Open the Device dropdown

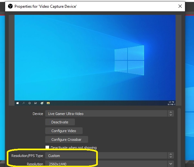pos(170,114)
